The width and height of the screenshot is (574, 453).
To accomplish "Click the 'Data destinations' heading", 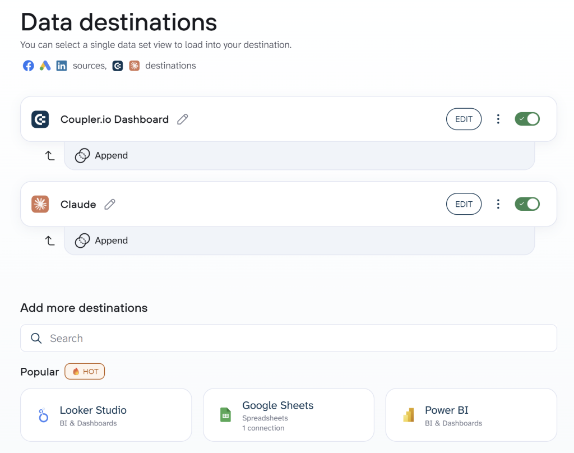I will pyautogui.click(x=119, y=22).
